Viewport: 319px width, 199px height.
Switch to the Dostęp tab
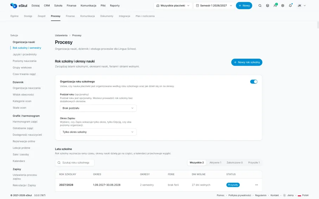coord(28,16)
